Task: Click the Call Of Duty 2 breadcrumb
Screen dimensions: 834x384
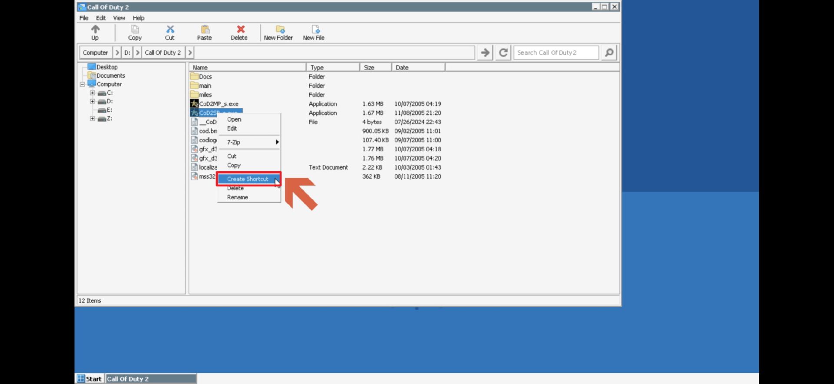Action: click(x=163, y=52)
